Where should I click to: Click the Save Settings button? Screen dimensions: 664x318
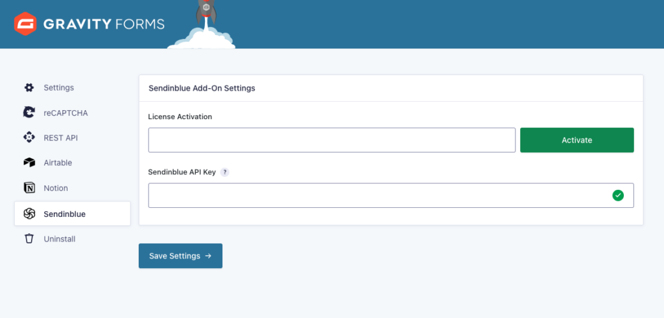pyautogui.click(x=180, y=256)
